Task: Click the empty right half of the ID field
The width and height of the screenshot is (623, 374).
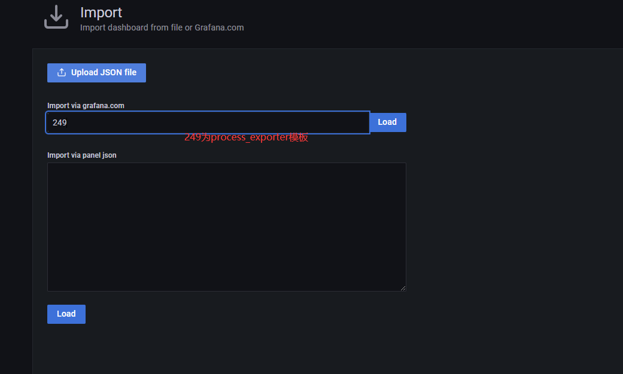Action: coord(287,122)
